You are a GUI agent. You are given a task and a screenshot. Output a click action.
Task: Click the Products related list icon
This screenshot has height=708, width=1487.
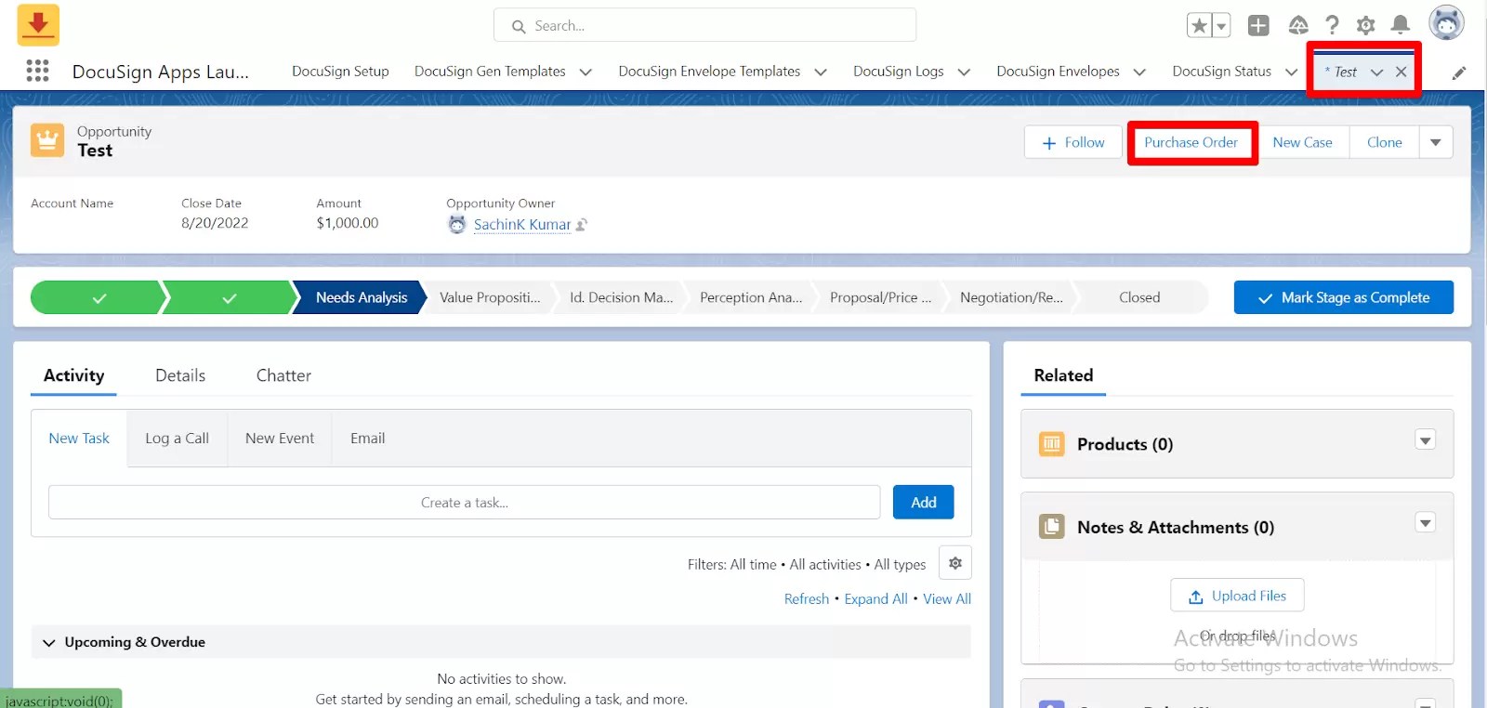(x=1051, y=444)
